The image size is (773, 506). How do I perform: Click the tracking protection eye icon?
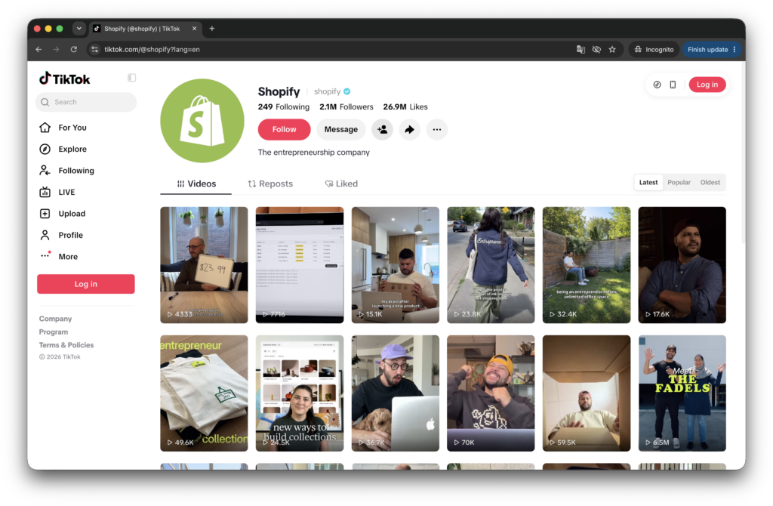click(x=596, y=49)
